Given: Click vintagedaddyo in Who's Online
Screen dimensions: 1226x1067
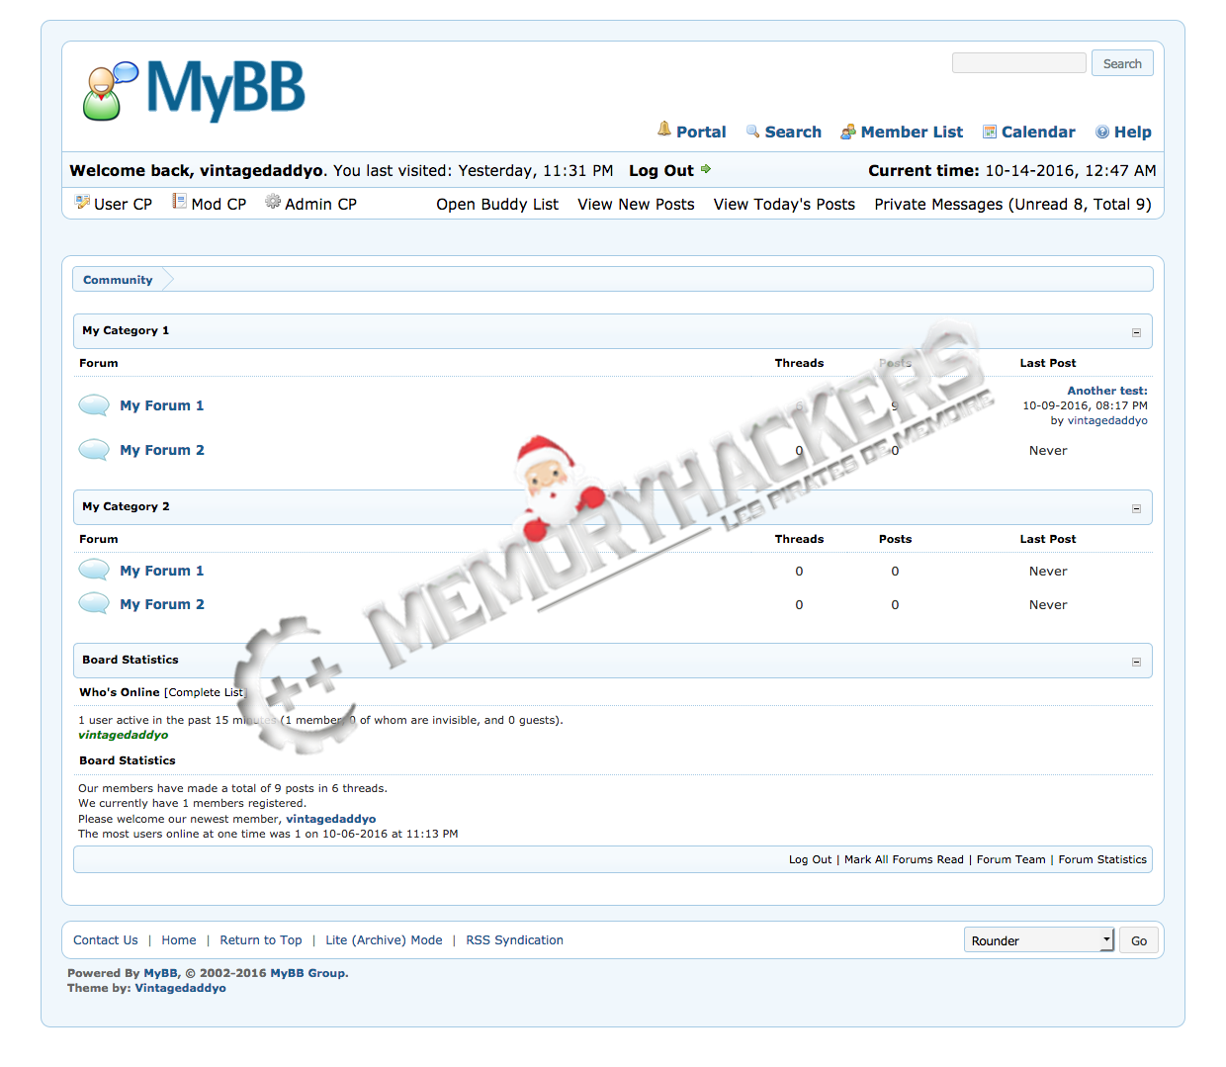Looking at the screenshot, I should point(124,735).
